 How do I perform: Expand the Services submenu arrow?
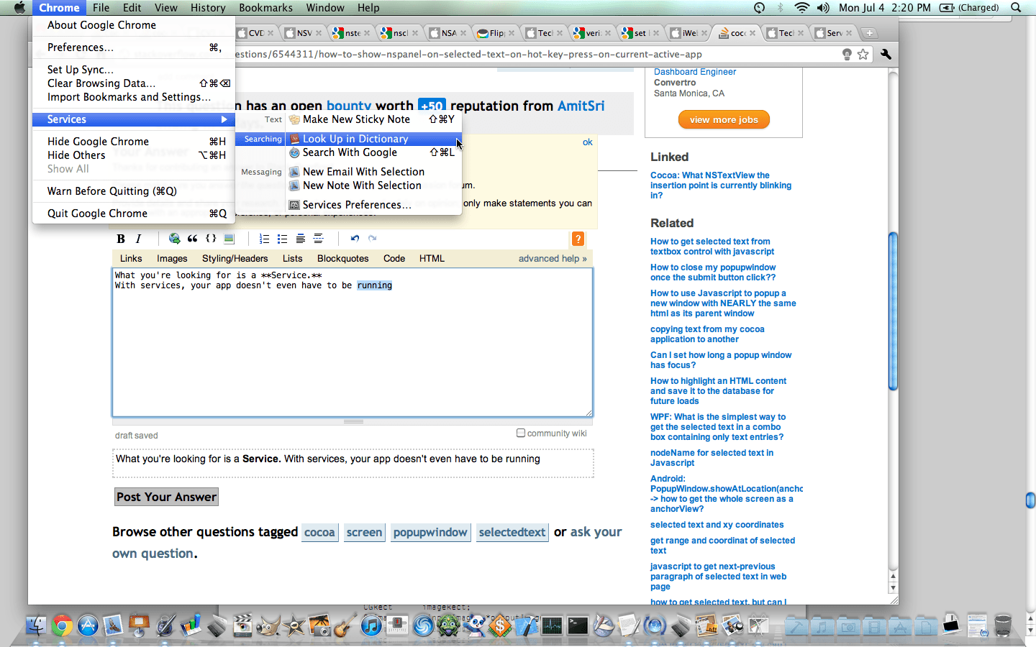tap(224, 119)
